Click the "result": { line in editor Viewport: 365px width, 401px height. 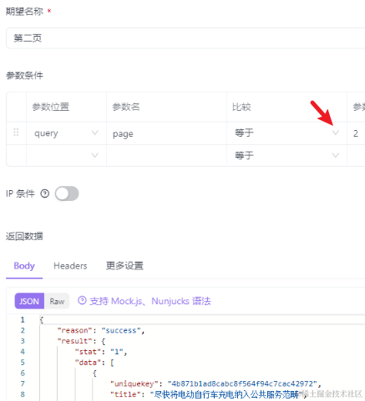coord(81,341)
